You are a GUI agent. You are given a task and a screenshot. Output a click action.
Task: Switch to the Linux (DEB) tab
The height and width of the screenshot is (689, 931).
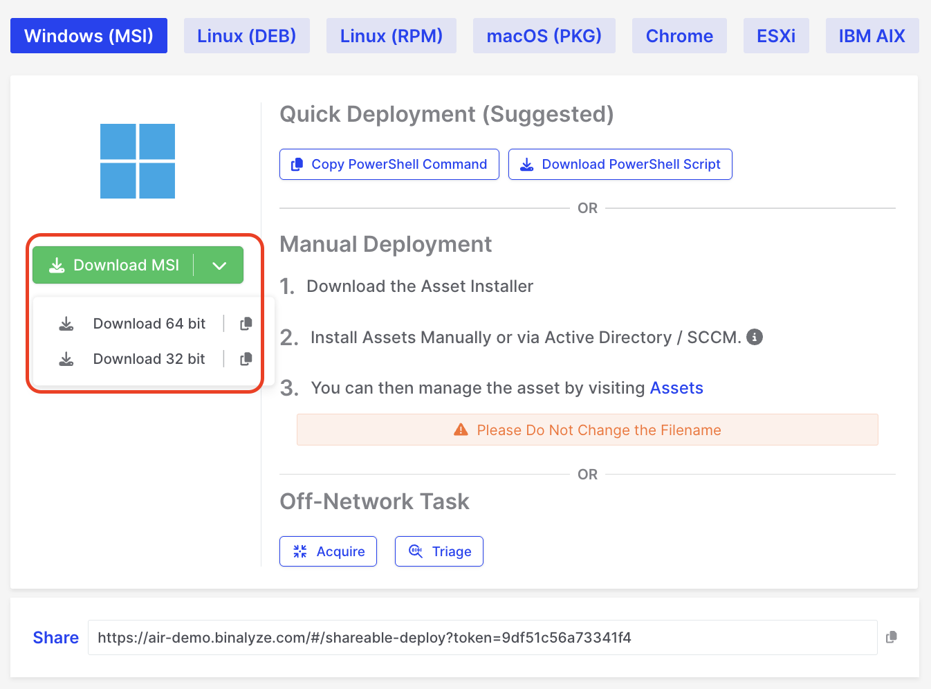click(x=246, y=36)
